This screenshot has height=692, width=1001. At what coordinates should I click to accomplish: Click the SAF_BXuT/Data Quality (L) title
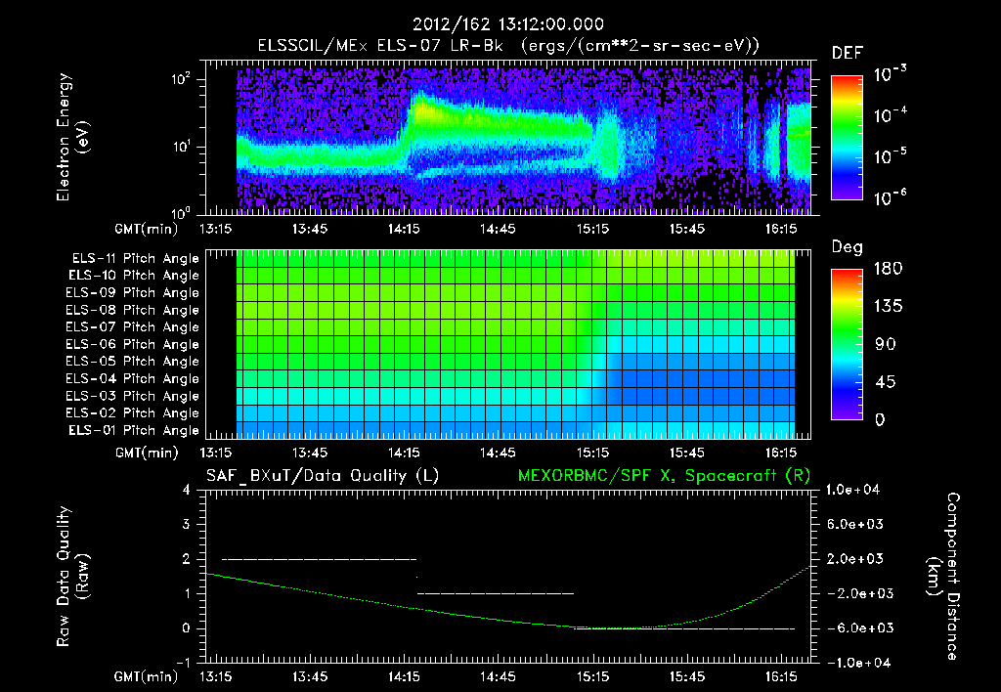tap(323, 476)
